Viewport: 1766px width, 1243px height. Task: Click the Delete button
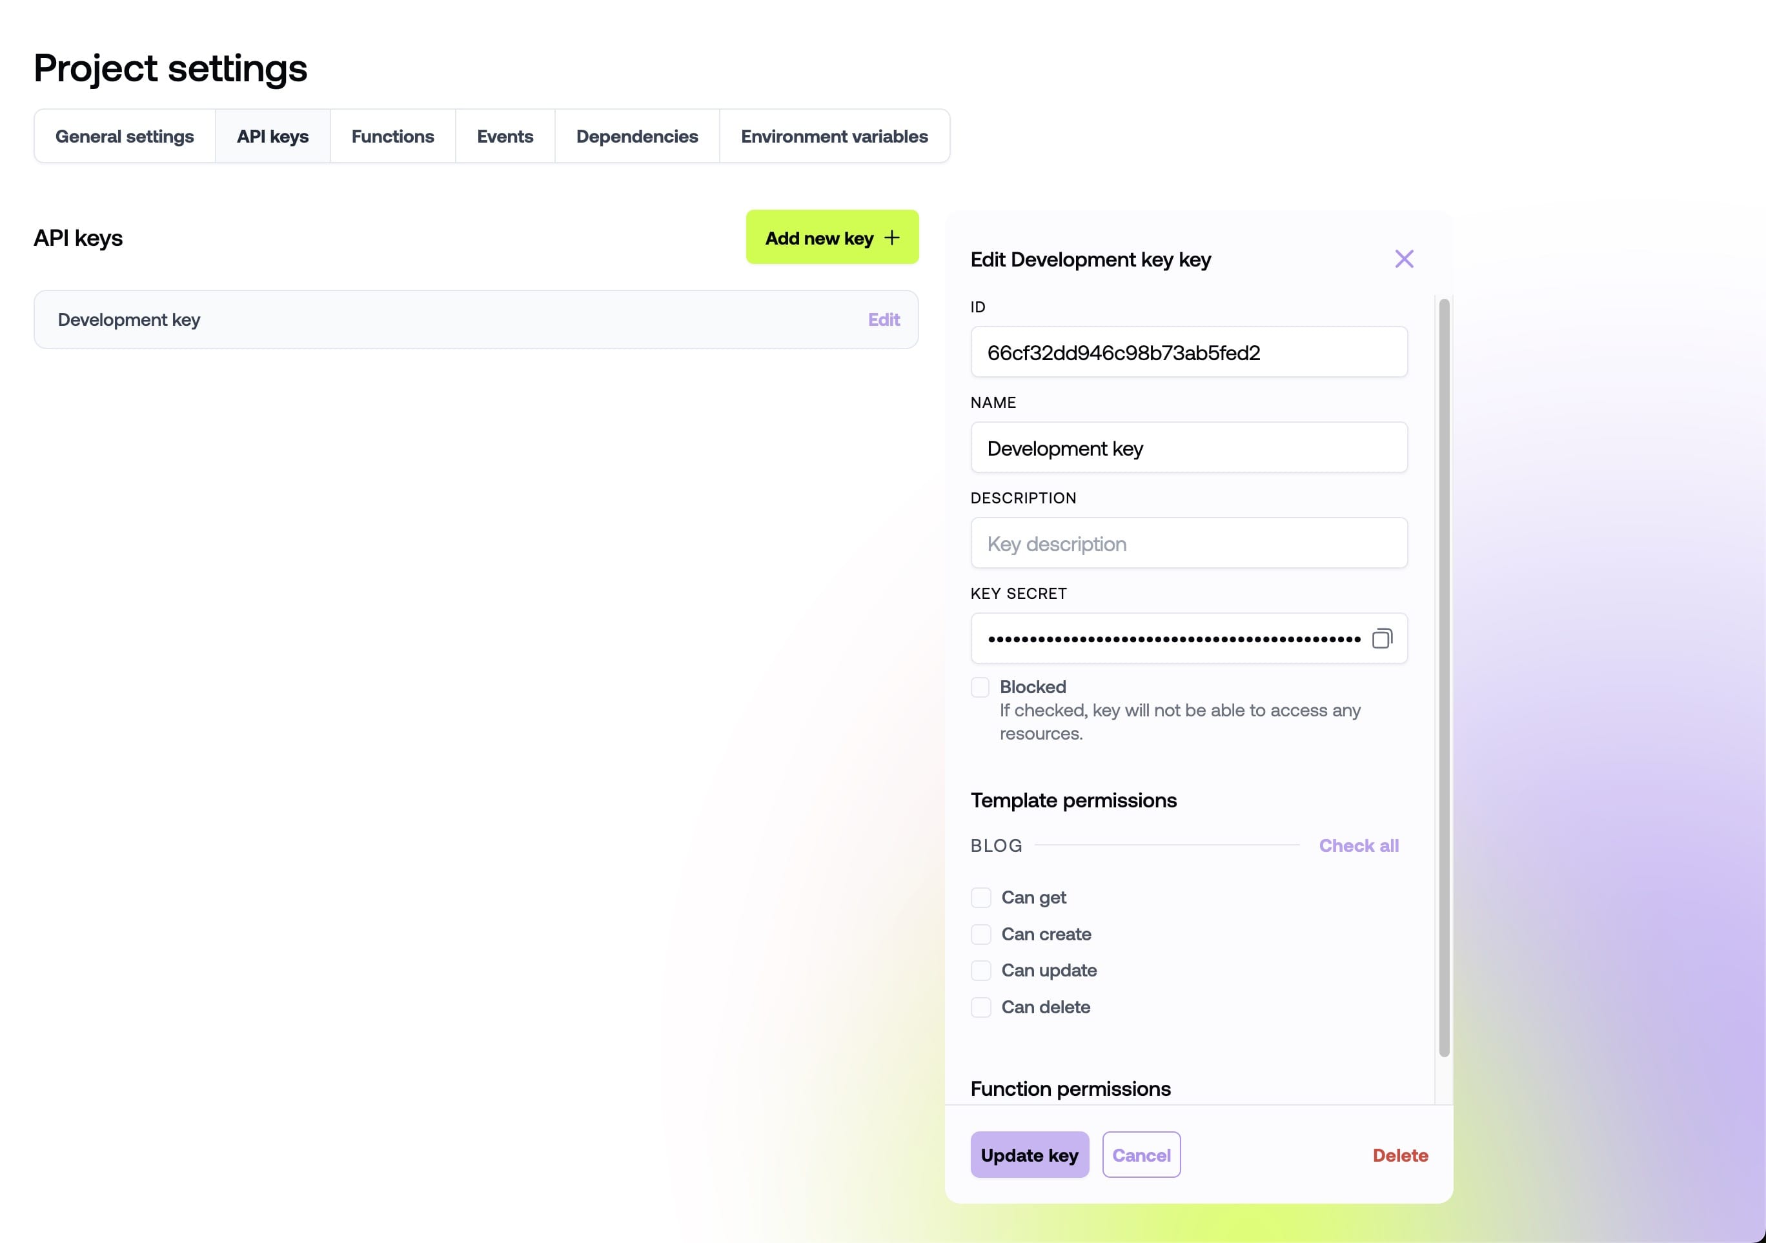(x=1400, y=1154)
